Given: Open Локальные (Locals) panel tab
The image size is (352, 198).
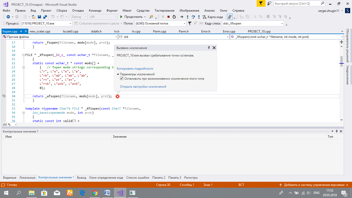Looking at the screenshot, I should [27, 178].
